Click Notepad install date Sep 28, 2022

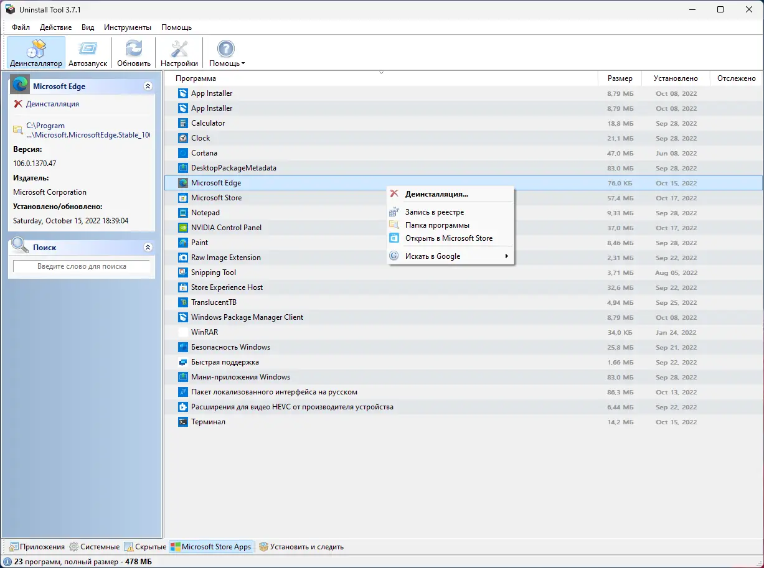676,213
